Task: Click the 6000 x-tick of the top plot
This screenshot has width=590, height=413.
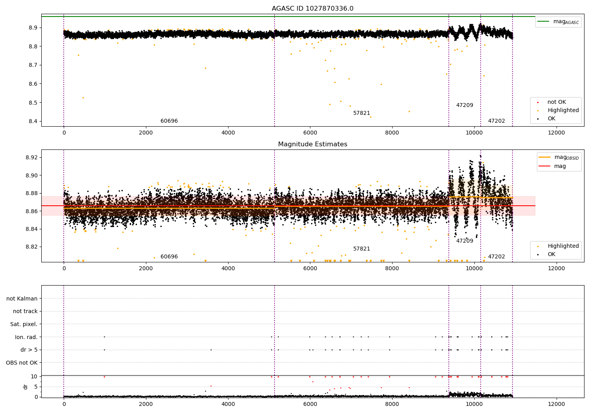Action: [x=310, y=133]
